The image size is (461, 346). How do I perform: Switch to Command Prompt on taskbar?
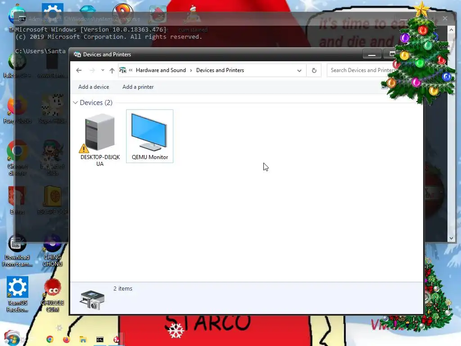pyautogui.click(x=100, y=340)
